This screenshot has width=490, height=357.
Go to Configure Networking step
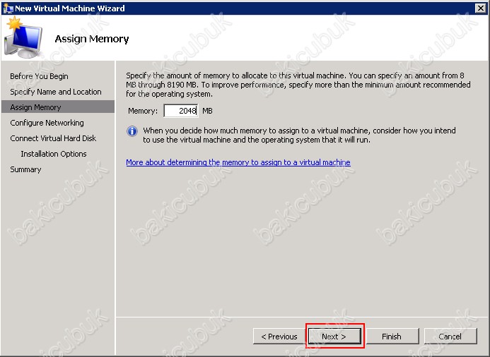pyautogui.click(x=47, y=123)
